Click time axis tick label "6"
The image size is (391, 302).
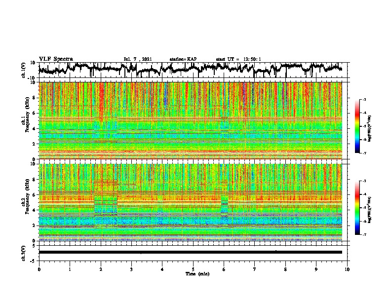point(224,269)
